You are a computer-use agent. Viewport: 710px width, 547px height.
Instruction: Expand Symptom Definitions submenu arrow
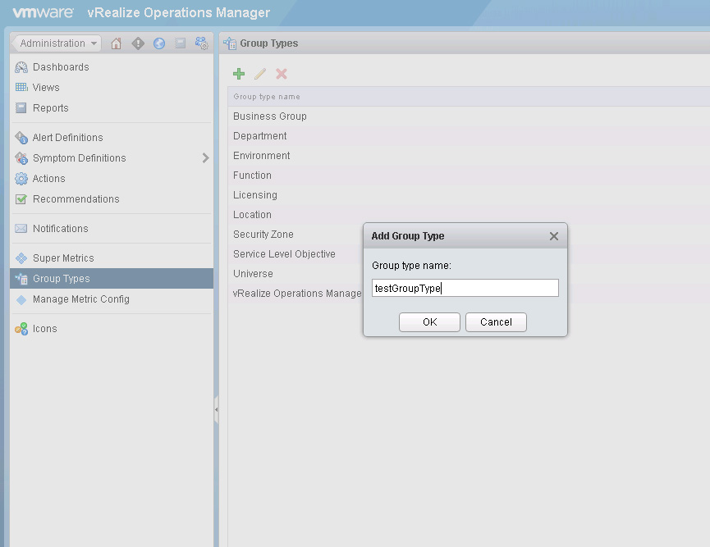(x=205, y=158)
